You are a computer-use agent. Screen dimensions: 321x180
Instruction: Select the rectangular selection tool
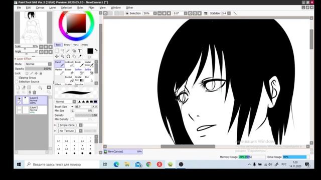[57, 51]
